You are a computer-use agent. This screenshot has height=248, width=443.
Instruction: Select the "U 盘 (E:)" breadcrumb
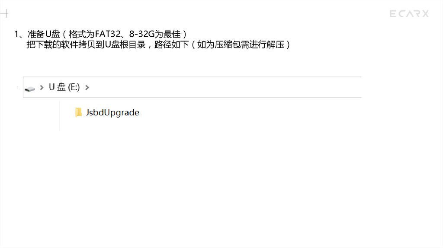point(64,87)
